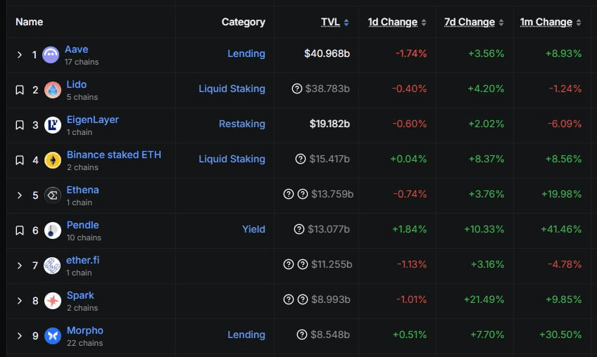Select EigenLayer TVL value $19.182b
This screenshot has width=597, height=357.
[329, 124]
